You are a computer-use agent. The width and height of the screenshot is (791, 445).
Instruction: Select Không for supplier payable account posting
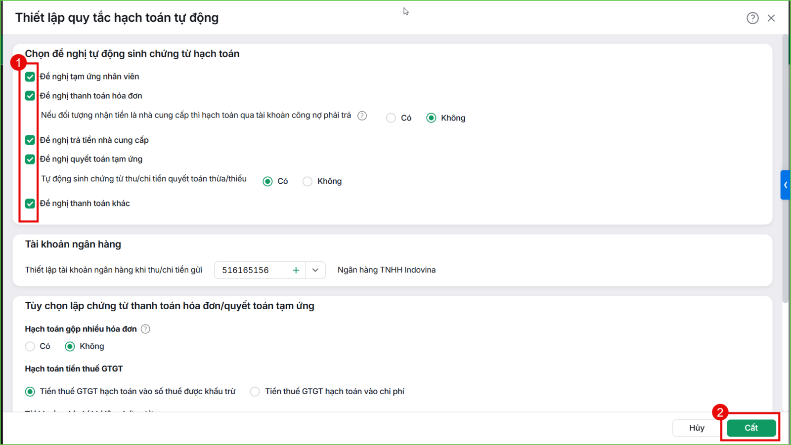pyautogui.click(x=431, y=118)
